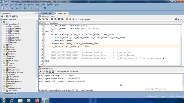Close the Script Output tab

pos(52,68)
